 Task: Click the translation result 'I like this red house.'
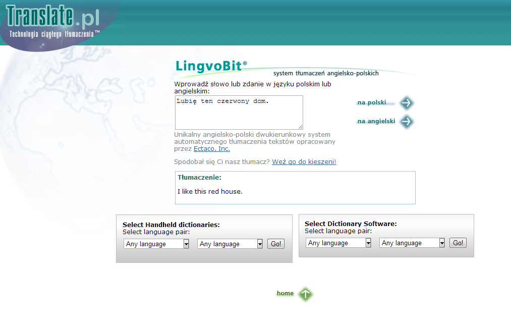[x=210, y=191]
